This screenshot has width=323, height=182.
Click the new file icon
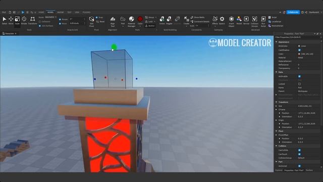(10, 12)
